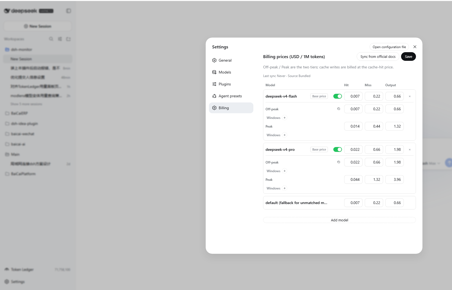The image size is (452, 290).
Task: Edit deepseek-v4-pro Off-peak Miss field
Action: pyautogui.click(x=374, y=162)
